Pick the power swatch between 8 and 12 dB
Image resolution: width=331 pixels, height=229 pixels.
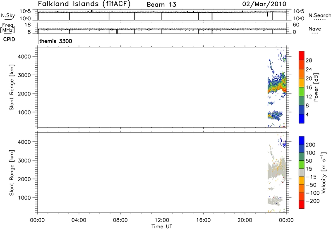point(302,101)
